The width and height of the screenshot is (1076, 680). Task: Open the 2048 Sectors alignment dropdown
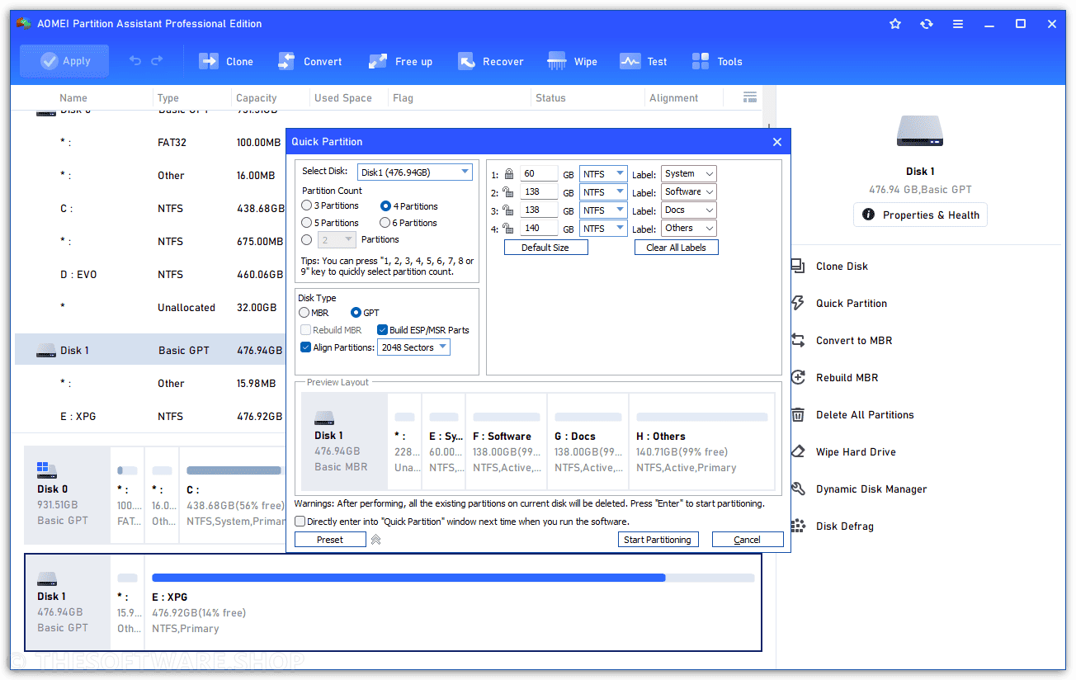tap(413, 347)
